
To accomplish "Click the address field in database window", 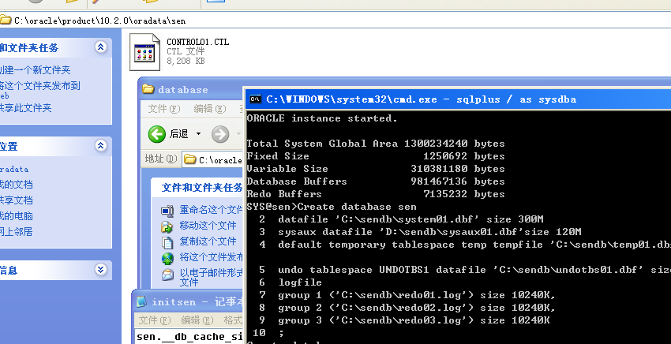I will [212, 159].
